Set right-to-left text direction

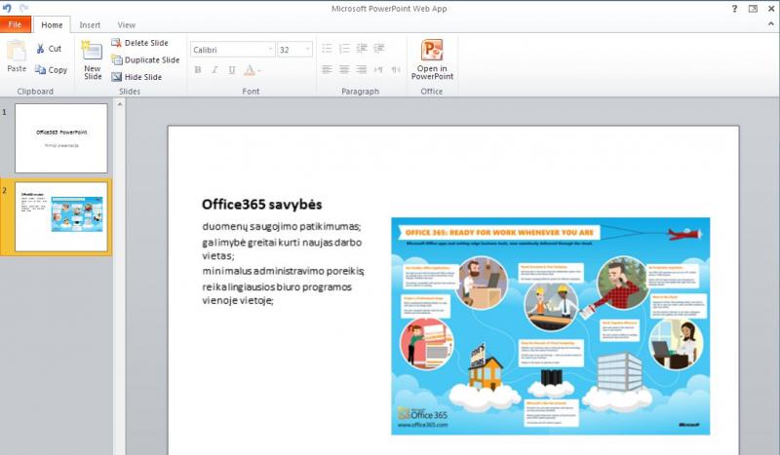[x=396, y=69]
